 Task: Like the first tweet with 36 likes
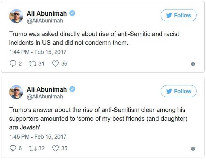55,64
